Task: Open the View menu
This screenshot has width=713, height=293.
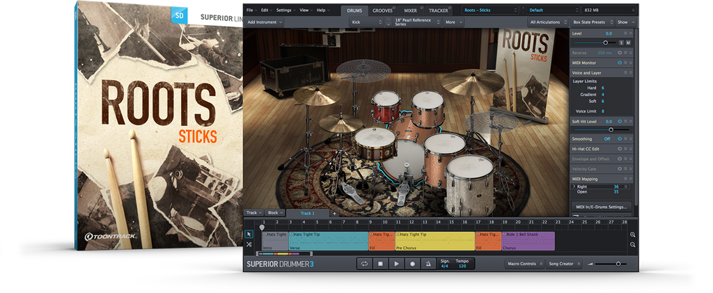Action: coord(306,10)
